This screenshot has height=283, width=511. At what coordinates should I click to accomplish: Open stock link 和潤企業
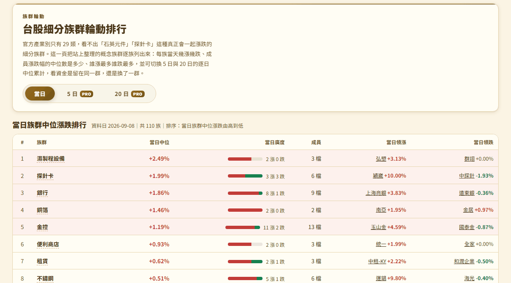point(464,261)
